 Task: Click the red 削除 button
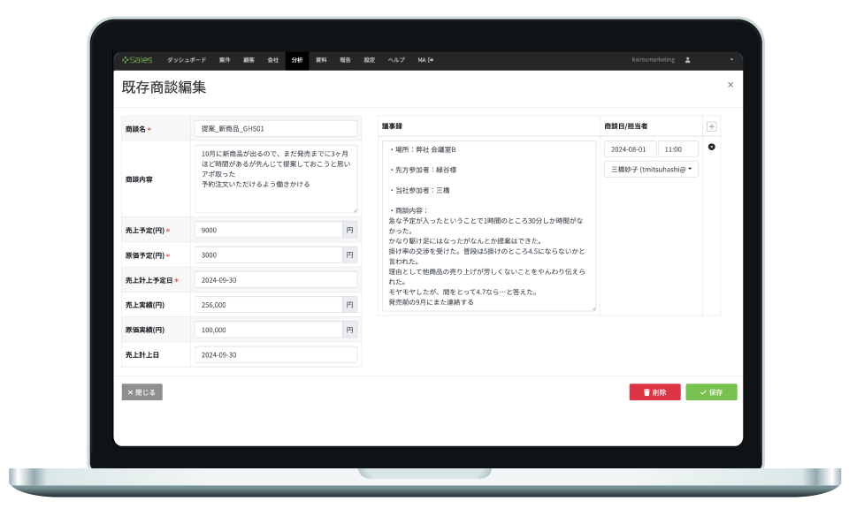point(654,392)
